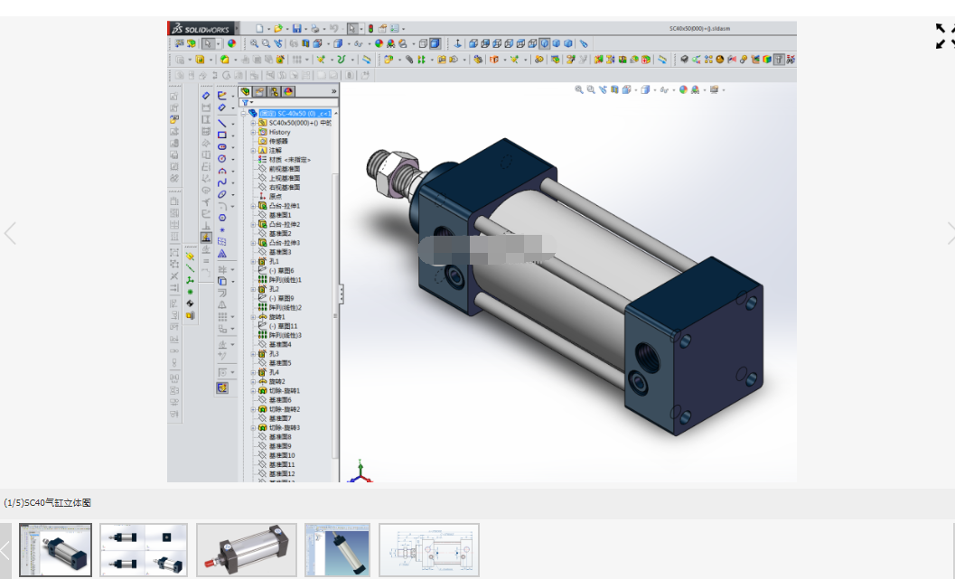
Task: Open the third thumbnail of rendered cylinder
Action: click(247, 550)
